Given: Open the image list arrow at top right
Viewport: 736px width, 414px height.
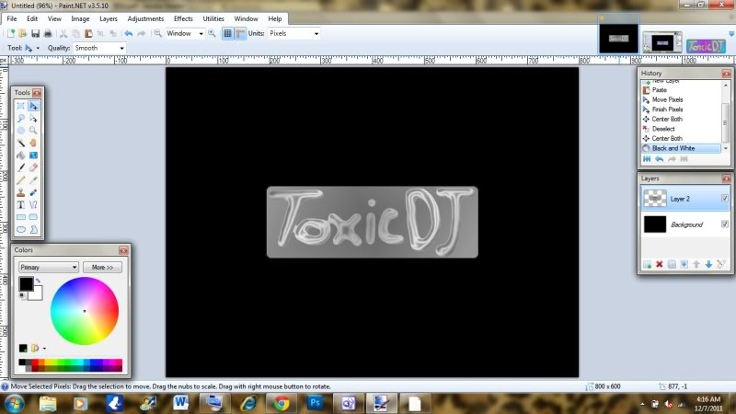Looking at the screenshot, I should [x=731, y=34].
